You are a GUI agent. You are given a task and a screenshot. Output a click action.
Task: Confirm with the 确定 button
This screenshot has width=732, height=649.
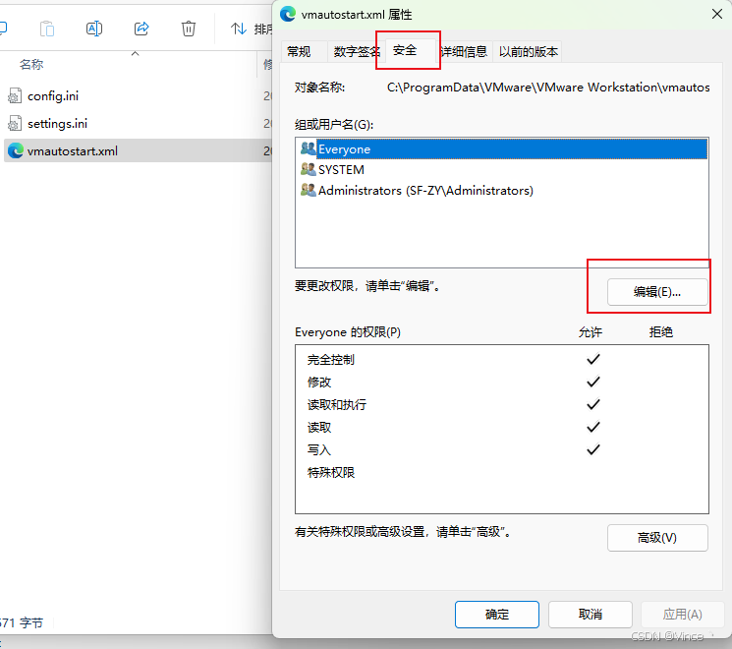[x=497, y=614]
